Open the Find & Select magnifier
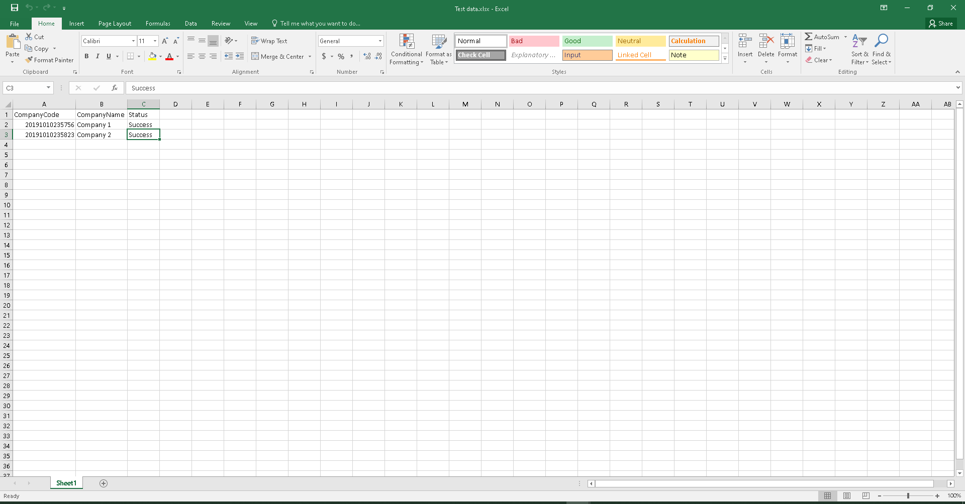Image resolution: width=965 pixels, height=504 pixels. click(x=881, y=41)
